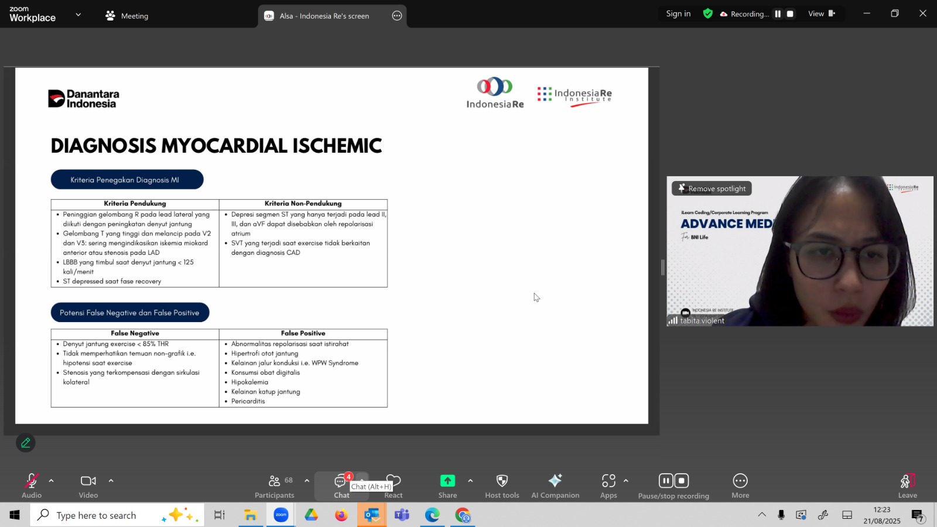Screen dimensions: 937x527
Task: Click the Sign in link
Action: [678, 14]
